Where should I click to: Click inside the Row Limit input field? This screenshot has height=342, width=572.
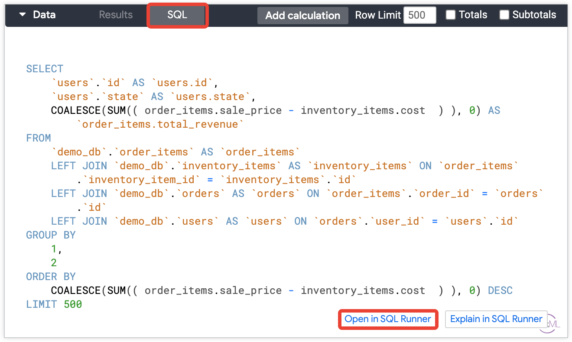419,15
